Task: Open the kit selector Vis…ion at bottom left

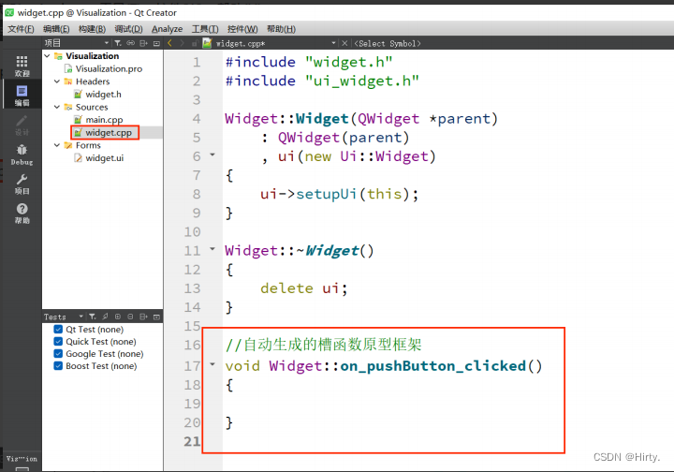Action: pos(22,464)
